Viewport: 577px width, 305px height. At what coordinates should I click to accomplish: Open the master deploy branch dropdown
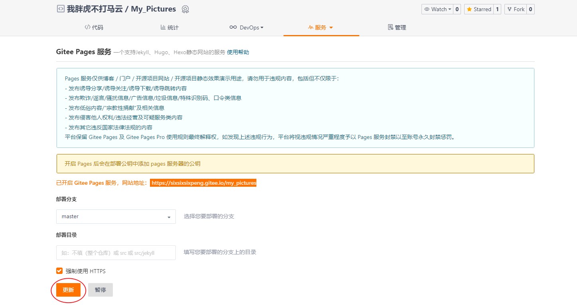pyautogui.click(x=116, y=217)
